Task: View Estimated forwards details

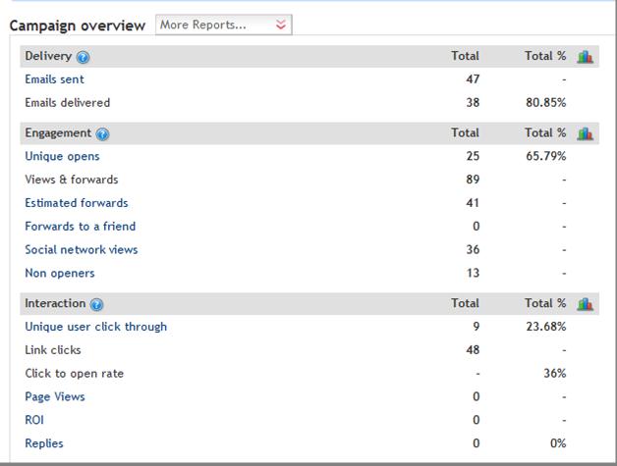Action: [x=77, y=203]
